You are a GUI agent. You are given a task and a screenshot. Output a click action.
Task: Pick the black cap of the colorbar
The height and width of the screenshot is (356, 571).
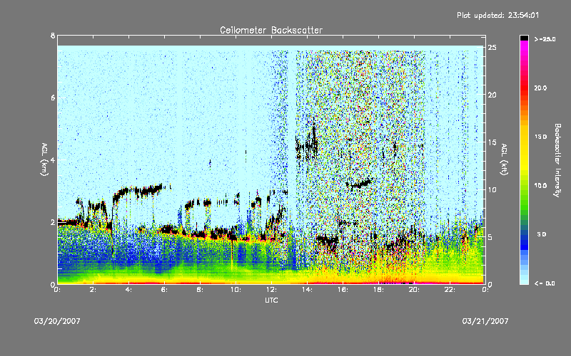click(x=524, y=38)
